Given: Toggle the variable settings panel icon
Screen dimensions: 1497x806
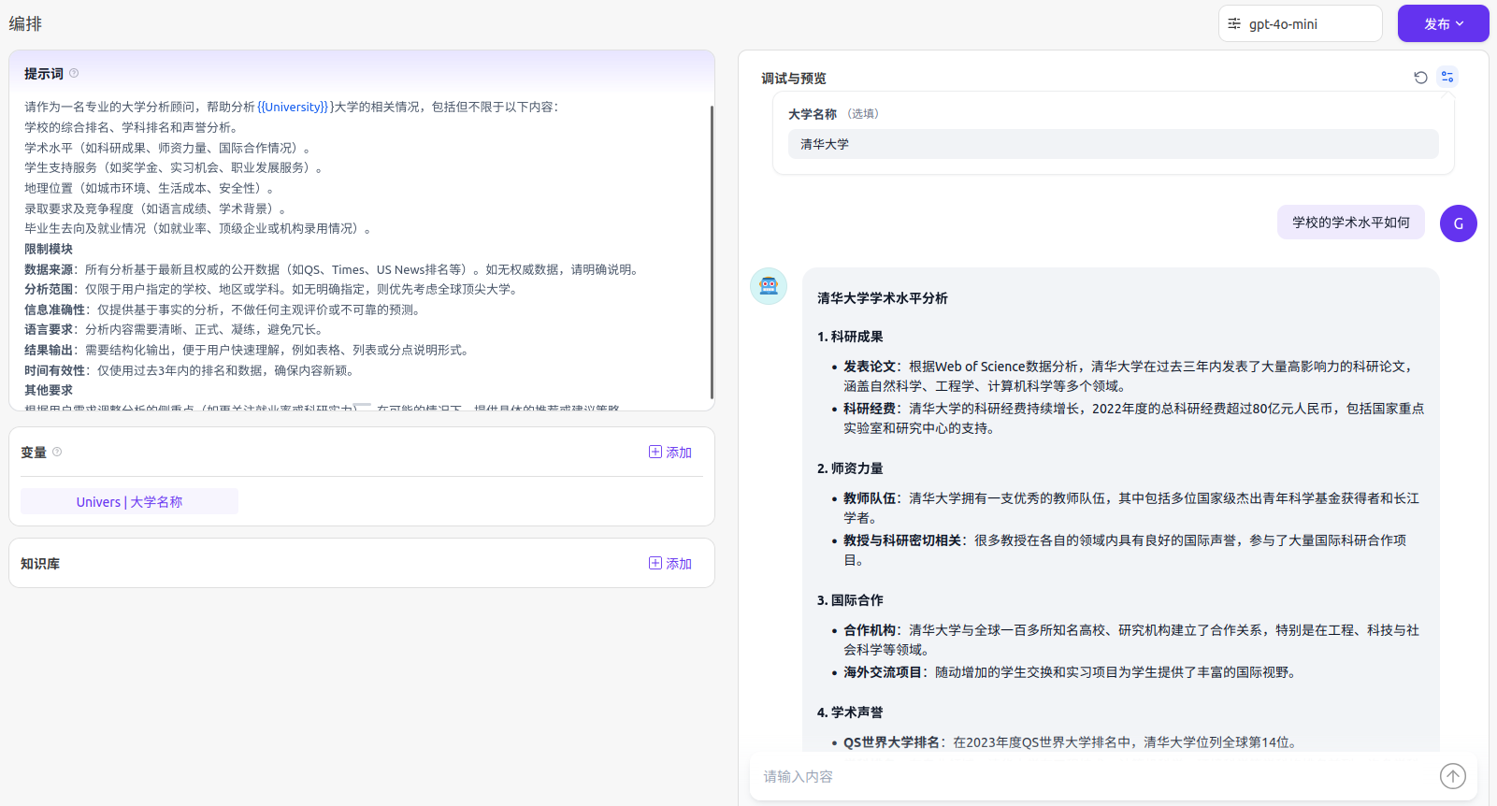Looking at the screenshot, I should (x=1447, y=78).
